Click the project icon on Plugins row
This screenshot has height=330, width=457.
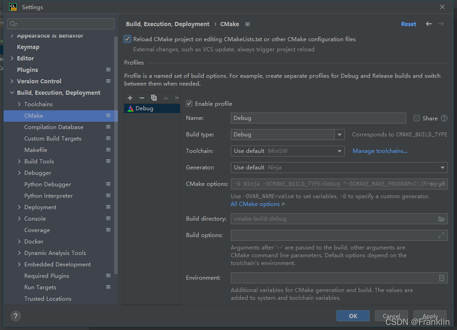pos(108,70)
